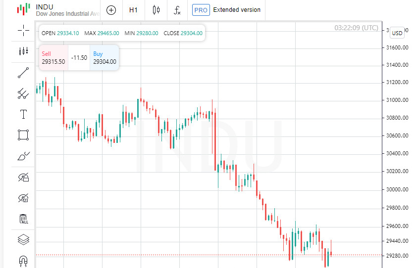
Task: Open the H1 timeframe dropdown
Action: (x=133, y=10)
